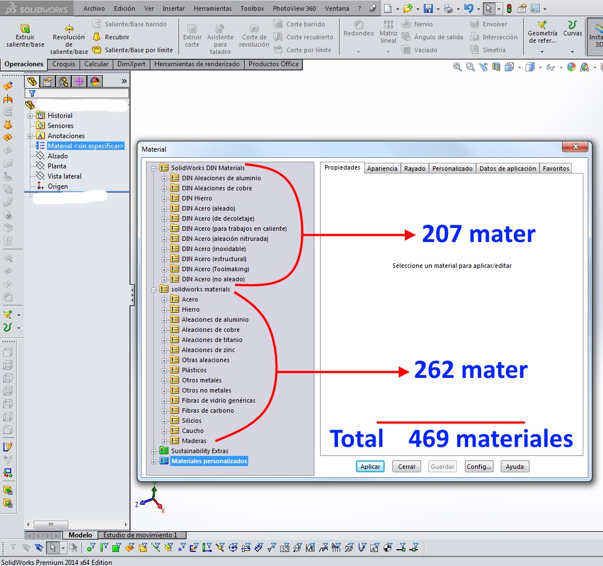Expand the Acero category
The image size is (603, 566).
tap(164, 300)
